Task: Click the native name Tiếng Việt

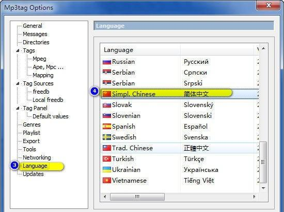Action: pyautogui.click(x=199, y=181)
